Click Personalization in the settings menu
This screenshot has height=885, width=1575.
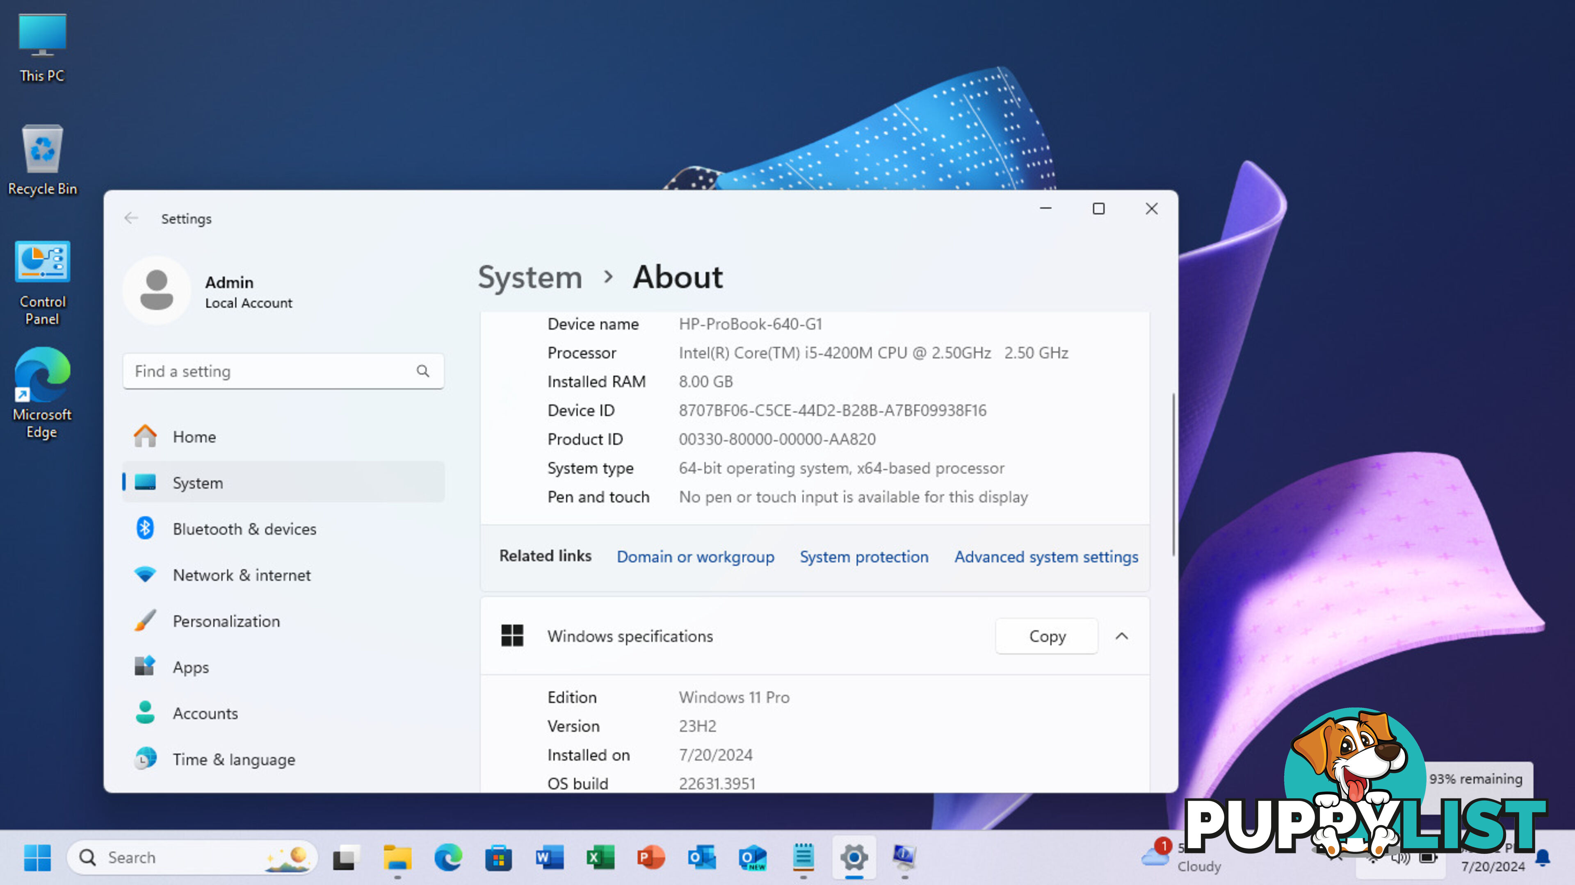[226, 620]
